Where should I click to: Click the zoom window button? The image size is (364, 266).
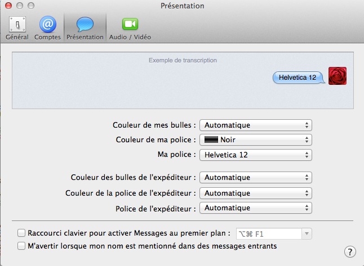click(x=31, y=6)
